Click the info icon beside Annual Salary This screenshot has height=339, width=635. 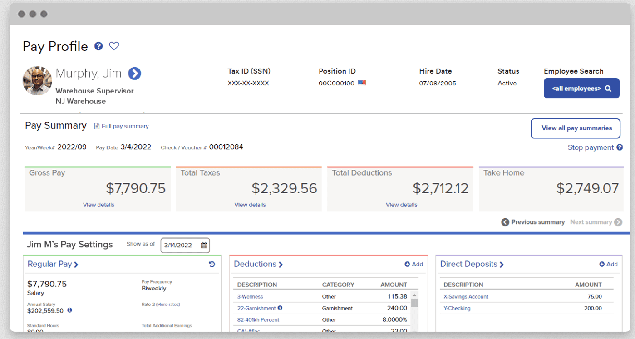[69, 310]
